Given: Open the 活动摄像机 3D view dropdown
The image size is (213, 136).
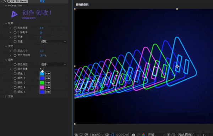Looking at the screenshot, I should tap(188, 135).
